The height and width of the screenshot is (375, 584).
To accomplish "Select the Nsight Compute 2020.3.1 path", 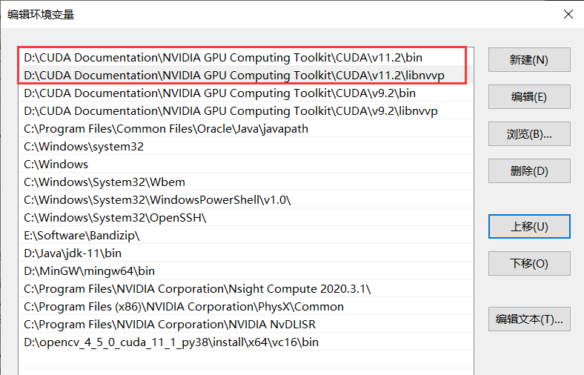I will click(197, 289).
